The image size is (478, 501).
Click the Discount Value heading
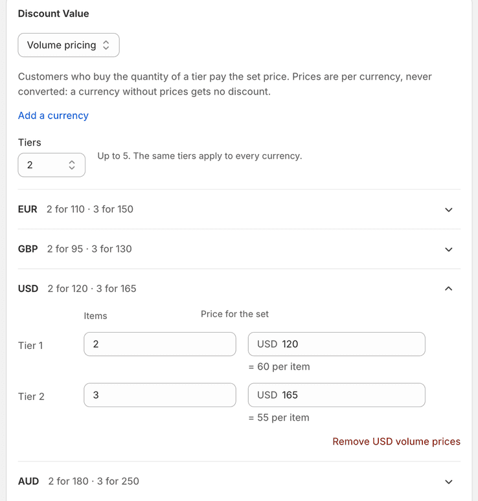tap(53, 14)
